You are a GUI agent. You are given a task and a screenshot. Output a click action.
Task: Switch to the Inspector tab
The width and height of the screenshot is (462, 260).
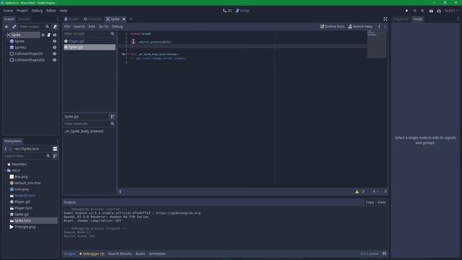(401, 19)
